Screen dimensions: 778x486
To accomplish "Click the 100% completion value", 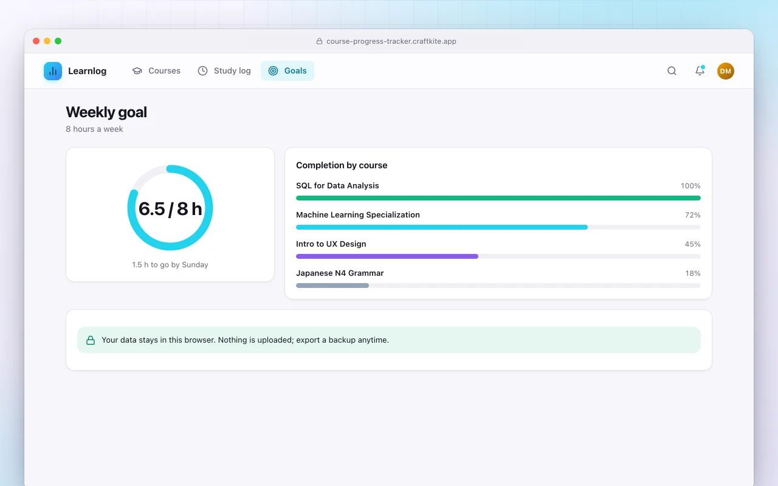I will [x=690, y=186].
